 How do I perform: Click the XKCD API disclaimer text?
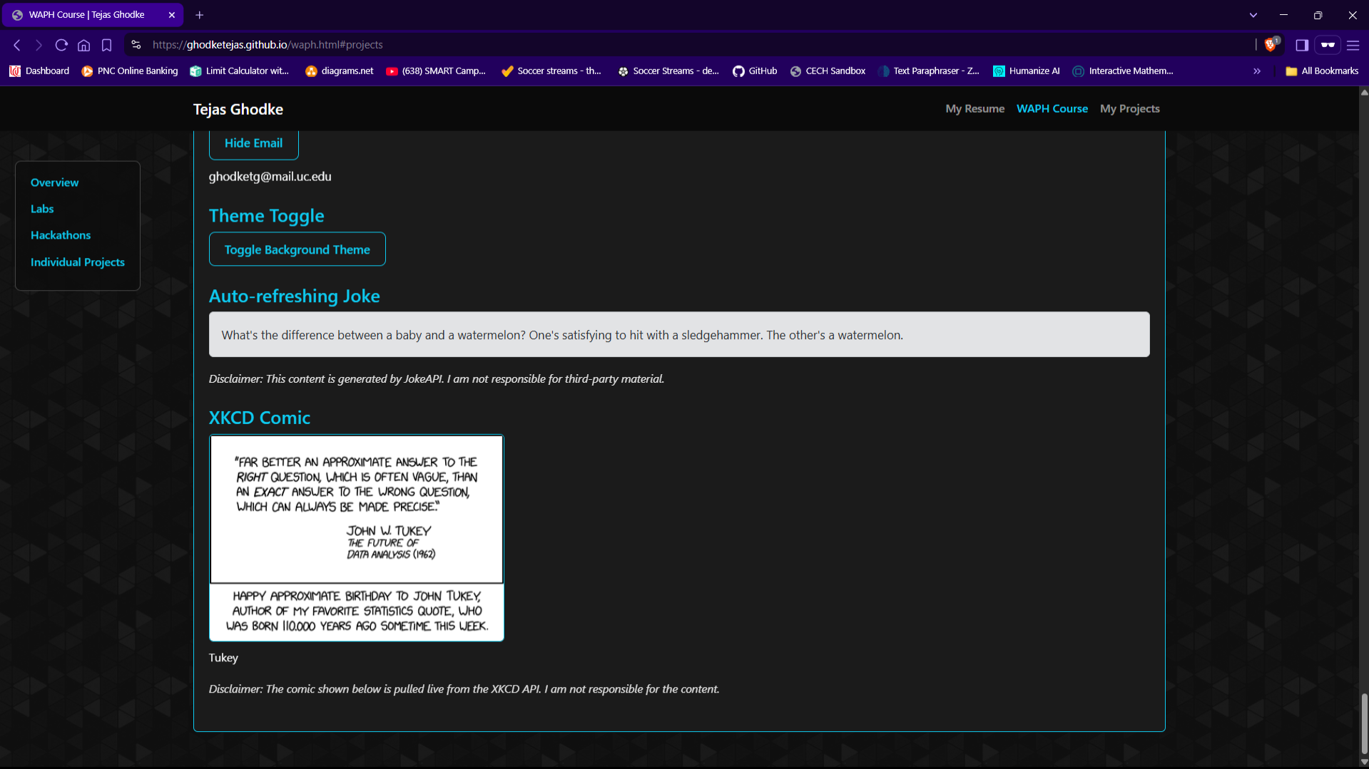coord(464,689)
